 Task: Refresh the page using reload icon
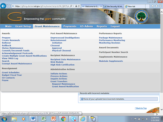(x=79, y=6)
